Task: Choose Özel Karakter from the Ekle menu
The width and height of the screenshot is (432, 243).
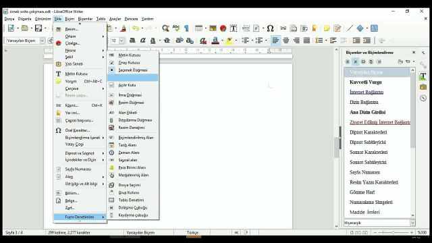Action: pos(80,130)
